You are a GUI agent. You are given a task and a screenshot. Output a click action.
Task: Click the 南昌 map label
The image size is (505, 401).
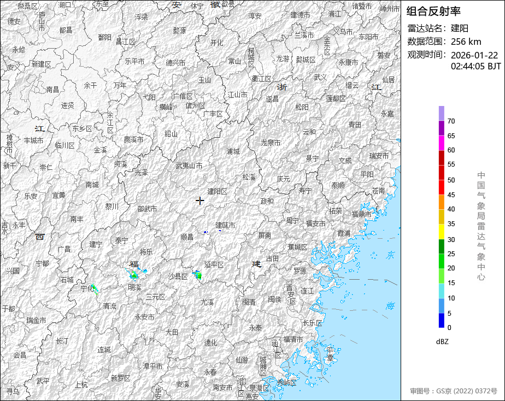click(52, 90)
